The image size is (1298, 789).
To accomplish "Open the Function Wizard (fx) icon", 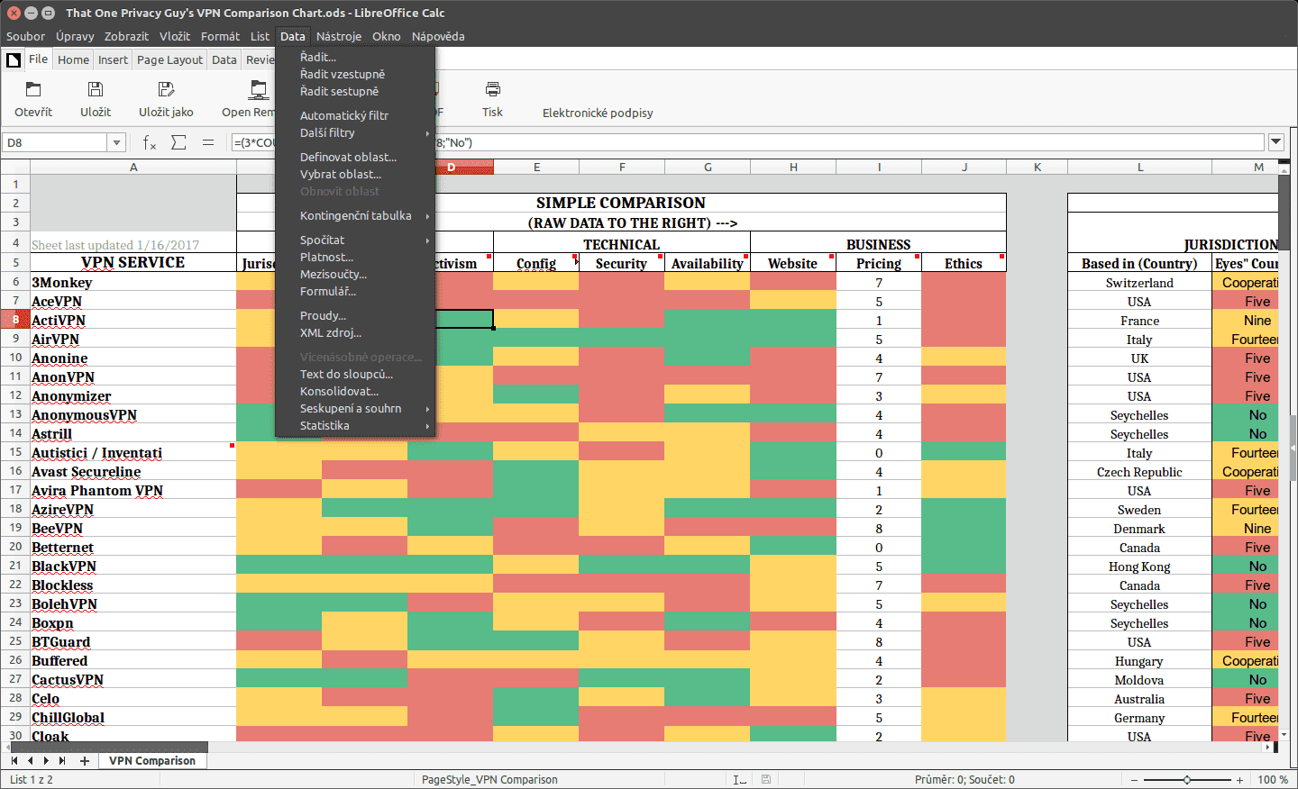I will tap(150, 142).
